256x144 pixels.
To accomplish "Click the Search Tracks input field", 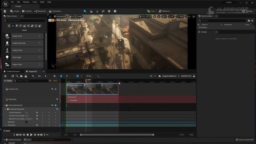I will point(31,81).
